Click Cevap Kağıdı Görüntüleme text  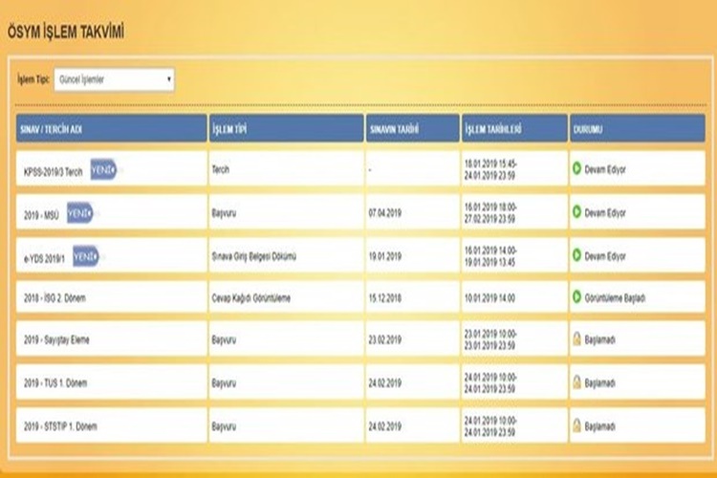click(251, 298)
